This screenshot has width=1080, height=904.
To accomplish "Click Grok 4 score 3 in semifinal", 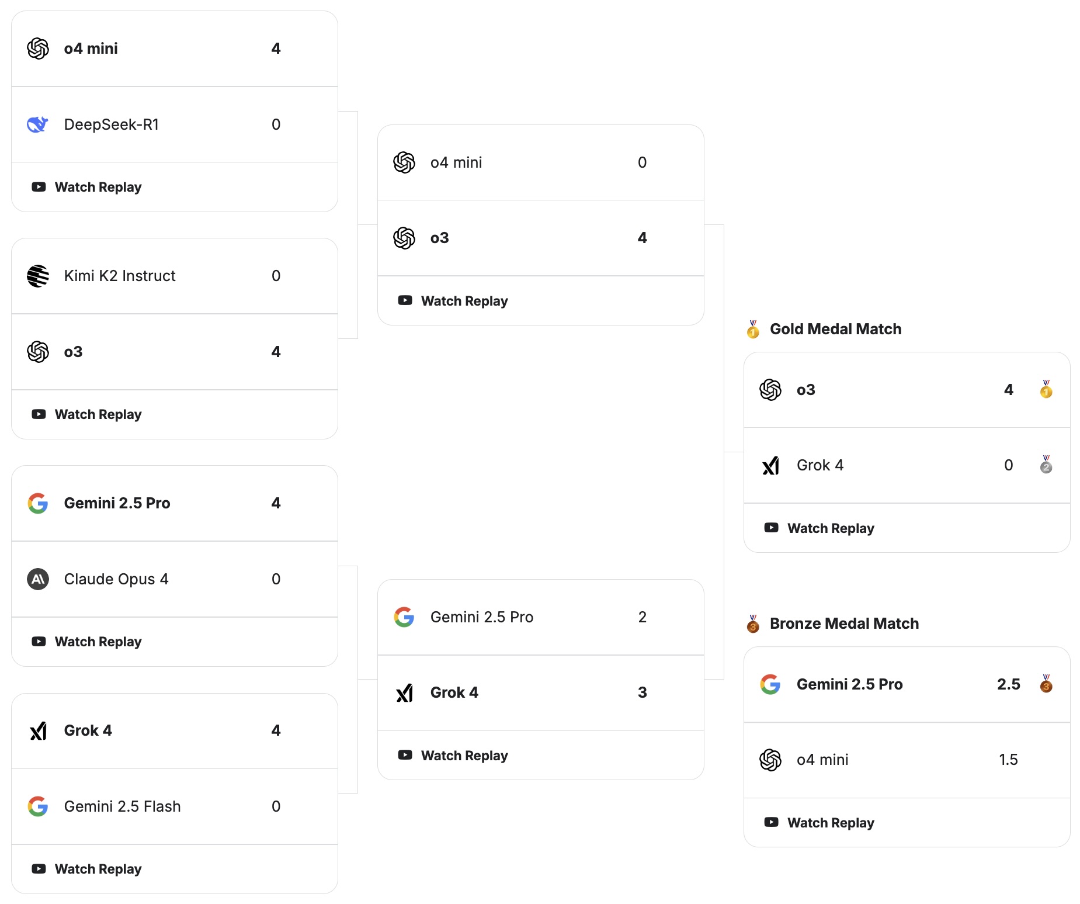I will (x=643, y=692).
